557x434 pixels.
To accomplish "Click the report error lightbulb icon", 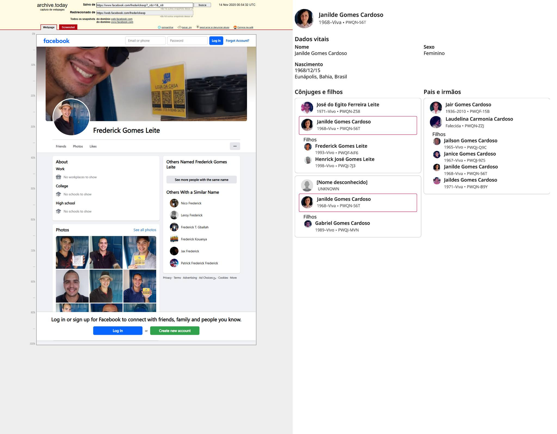I will click(x=198, y=27).
